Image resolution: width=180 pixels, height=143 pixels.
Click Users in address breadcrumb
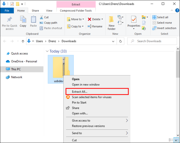pos(39,41)
